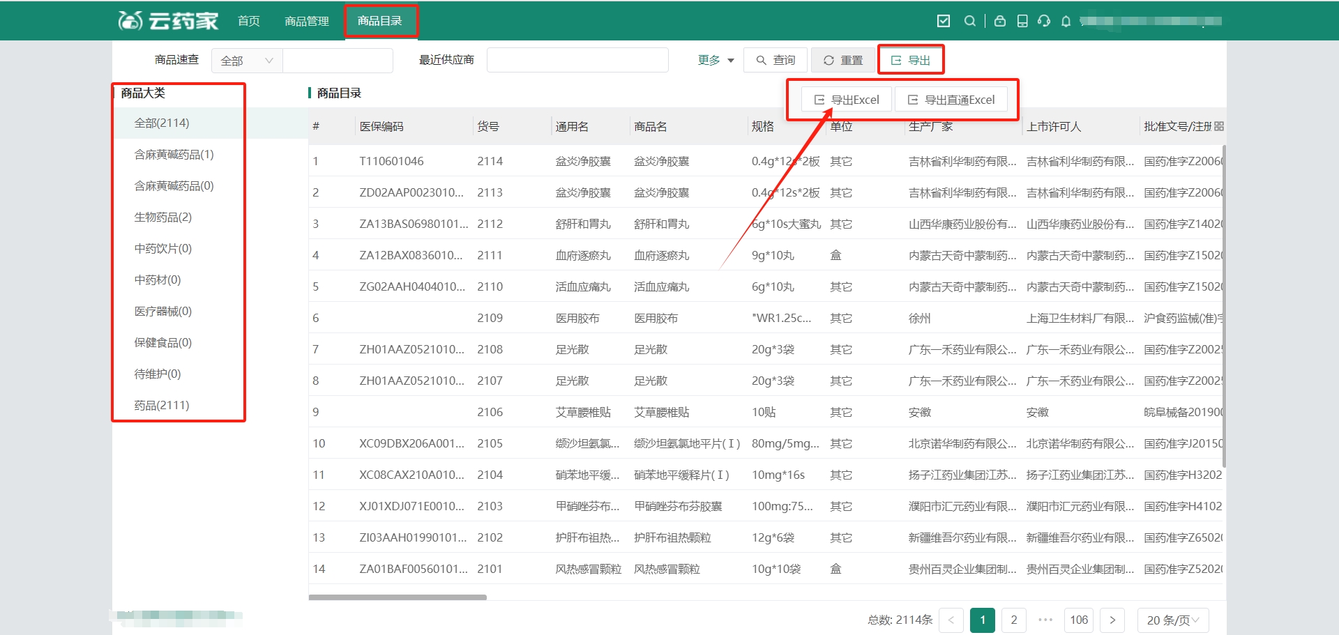Open 20 条/页 page size dropdown
This screenshot has width=1339, height=635.
[x=1173, y=620]
